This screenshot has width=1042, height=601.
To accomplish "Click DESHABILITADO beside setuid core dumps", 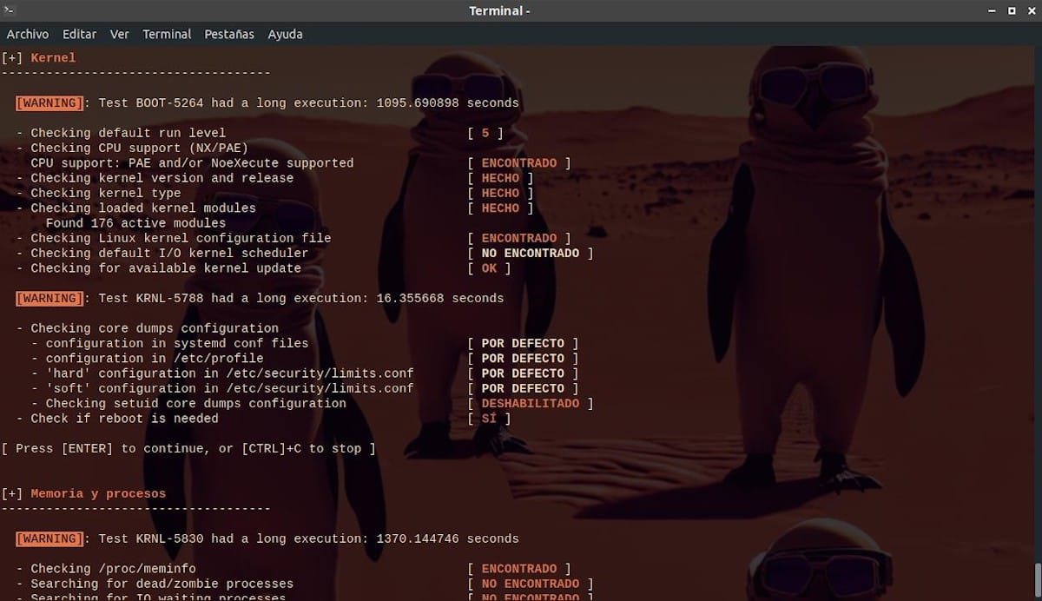I will pyautogui.click(x=531, y=403).
